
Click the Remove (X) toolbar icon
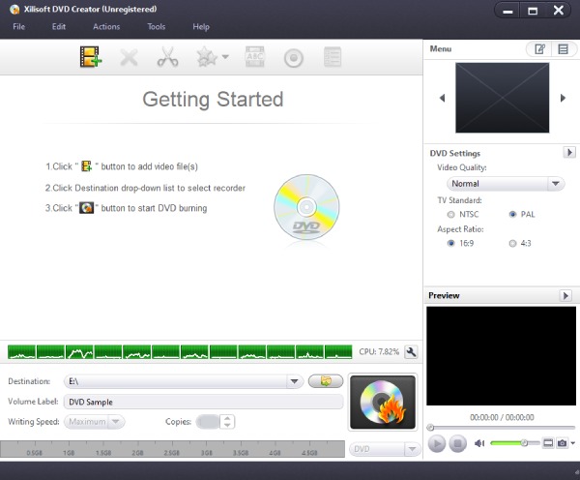(x=130, y=57)
